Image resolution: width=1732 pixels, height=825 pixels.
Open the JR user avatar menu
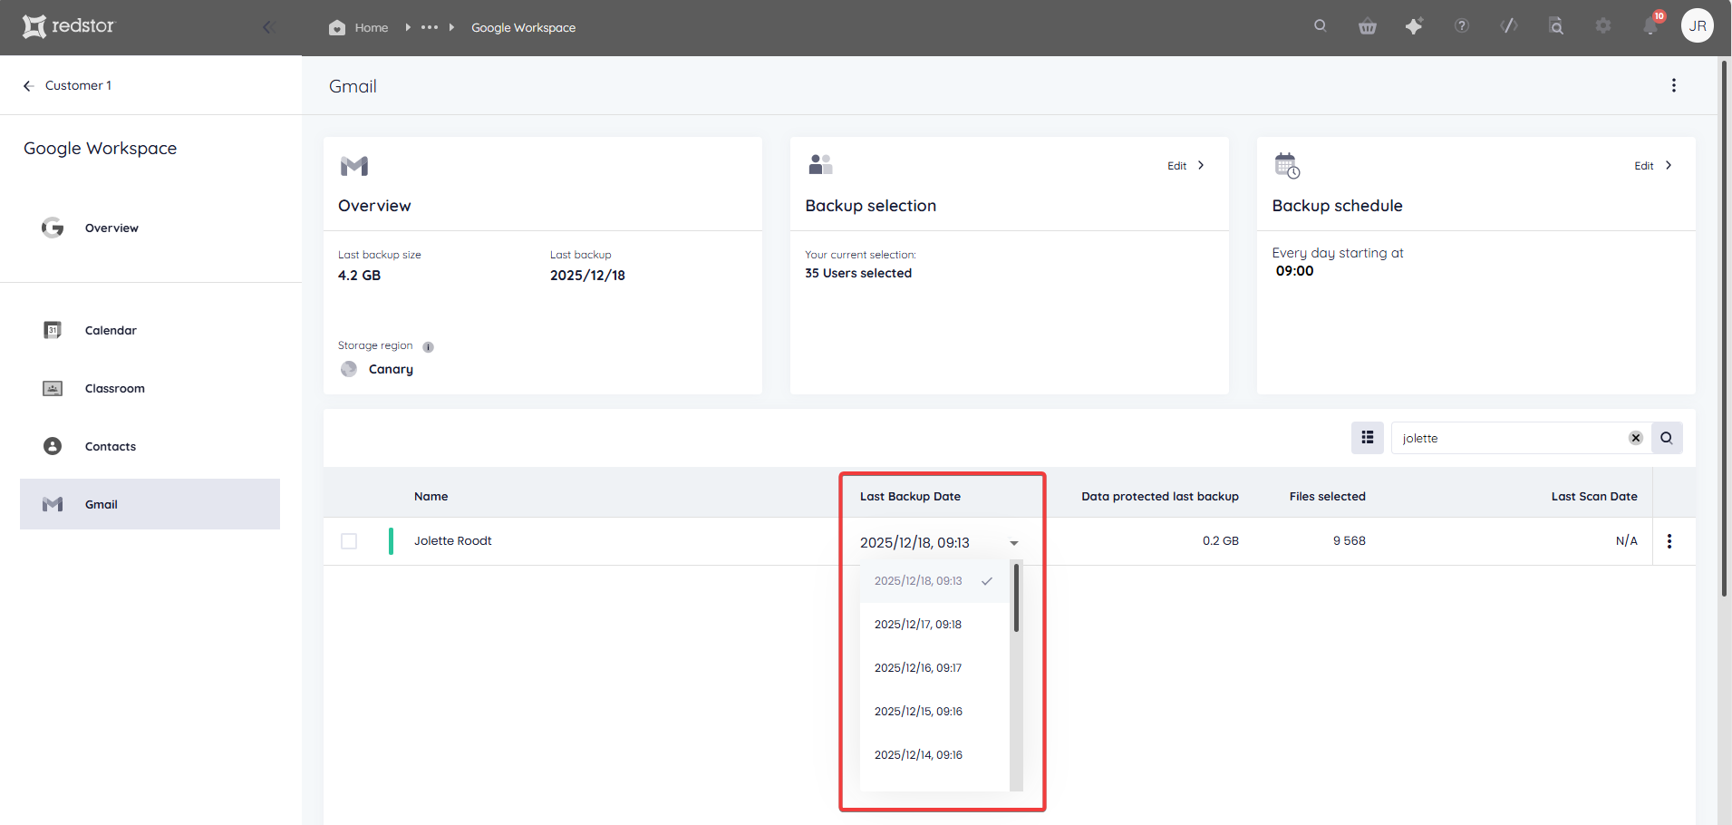point(1698,25)
